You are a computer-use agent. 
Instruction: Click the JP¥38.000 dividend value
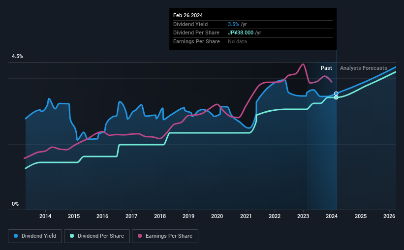[241, 33]
